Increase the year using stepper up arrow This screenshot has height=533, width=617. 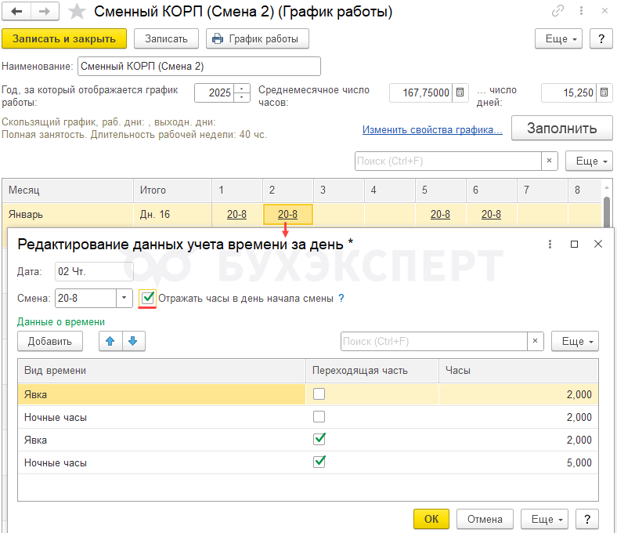tap(243, 88)
